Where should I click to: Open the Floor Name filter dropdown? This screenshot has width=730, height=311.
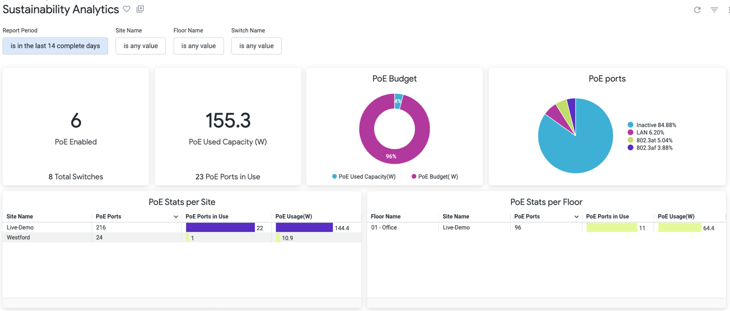tap(198, 46)
